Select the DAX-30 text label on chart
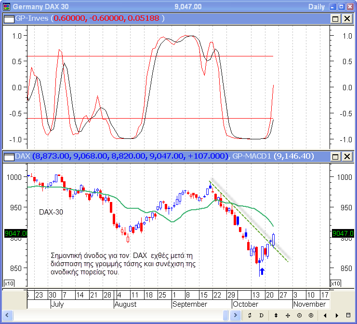 coord(51,212)
